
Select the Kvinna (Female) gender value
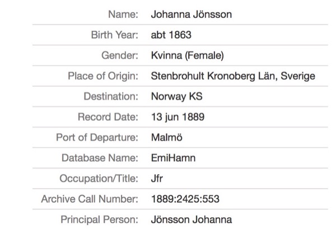tap(188, 55)
